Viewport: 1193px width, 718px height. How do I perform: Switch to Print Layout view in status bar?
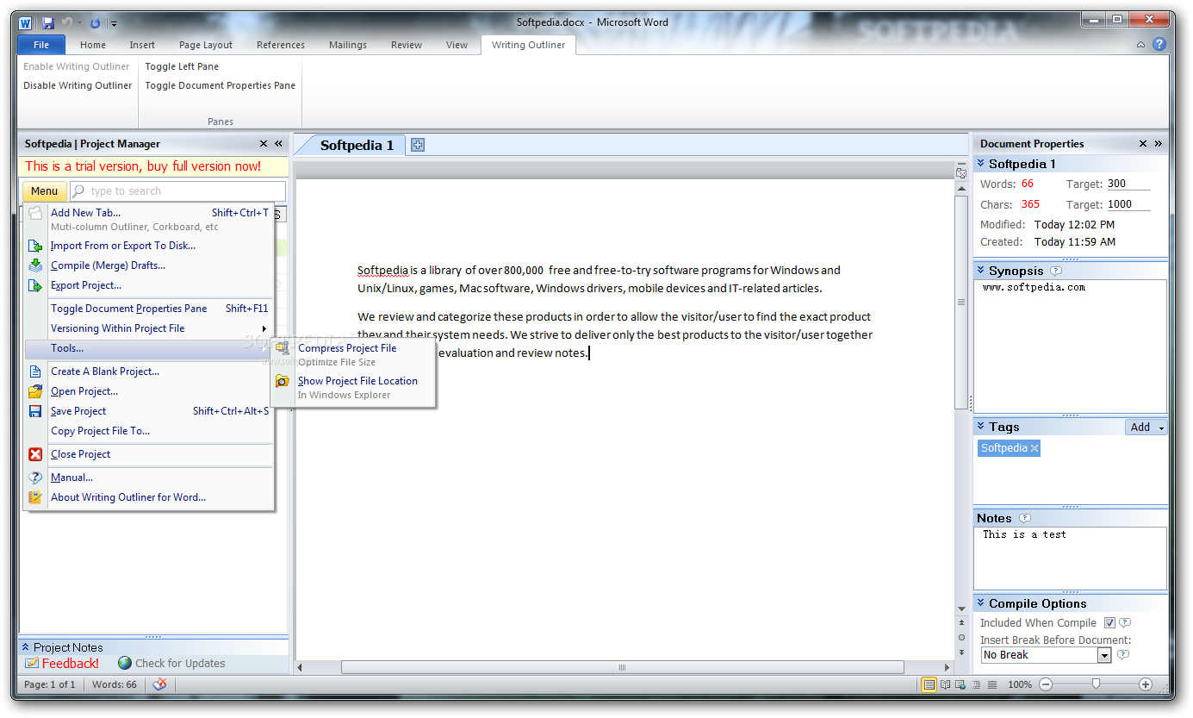click(929, 684)
